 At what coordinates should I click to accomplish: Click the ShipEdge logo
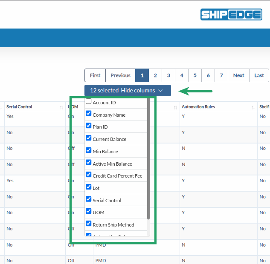(x=231, y=14)
